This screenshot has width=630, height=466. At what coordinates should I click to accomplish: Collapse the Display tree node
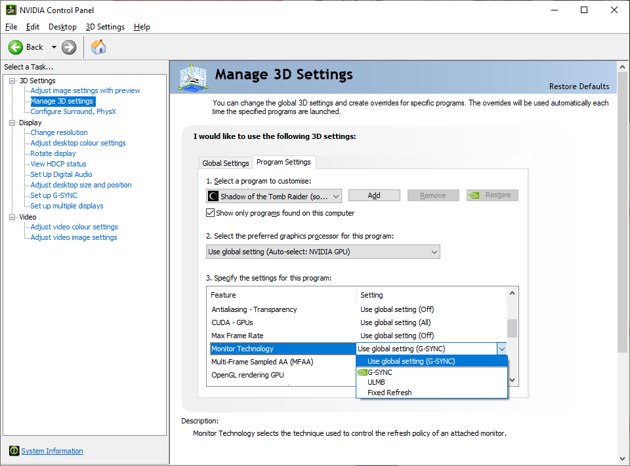(12, 123)
